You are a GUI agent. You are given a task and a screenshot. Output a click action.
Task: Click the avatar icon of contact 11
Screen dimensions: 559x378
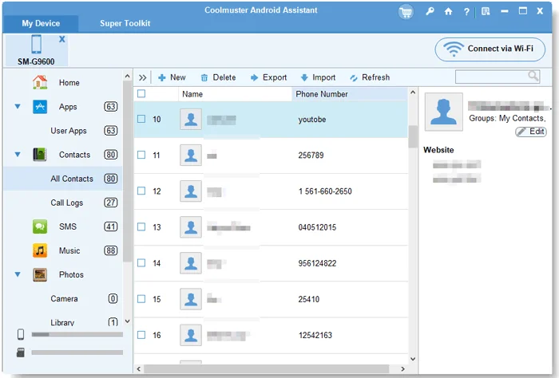(191, 155)
